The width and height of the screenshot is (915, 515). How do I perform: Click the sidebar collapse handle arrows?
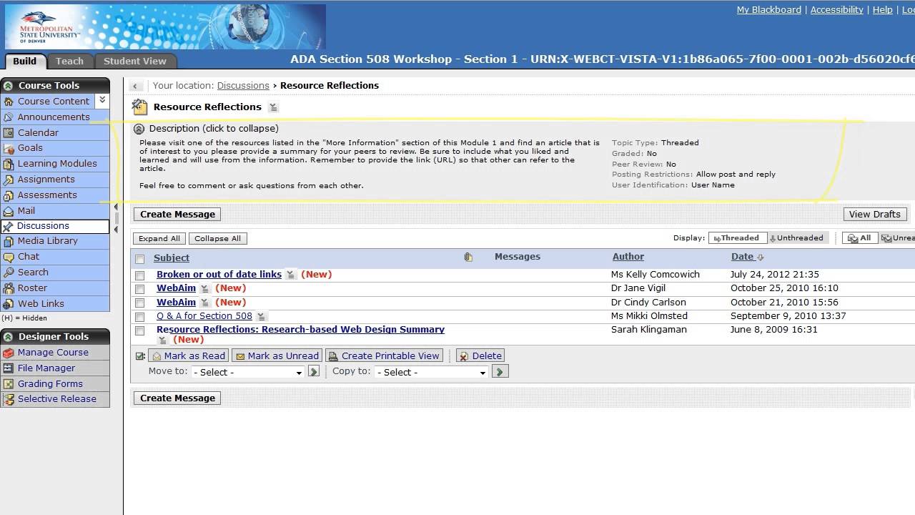(x=116, y=219)
